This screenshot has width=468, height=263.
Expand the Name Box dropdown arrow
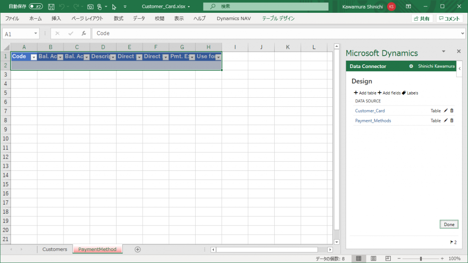36,33
